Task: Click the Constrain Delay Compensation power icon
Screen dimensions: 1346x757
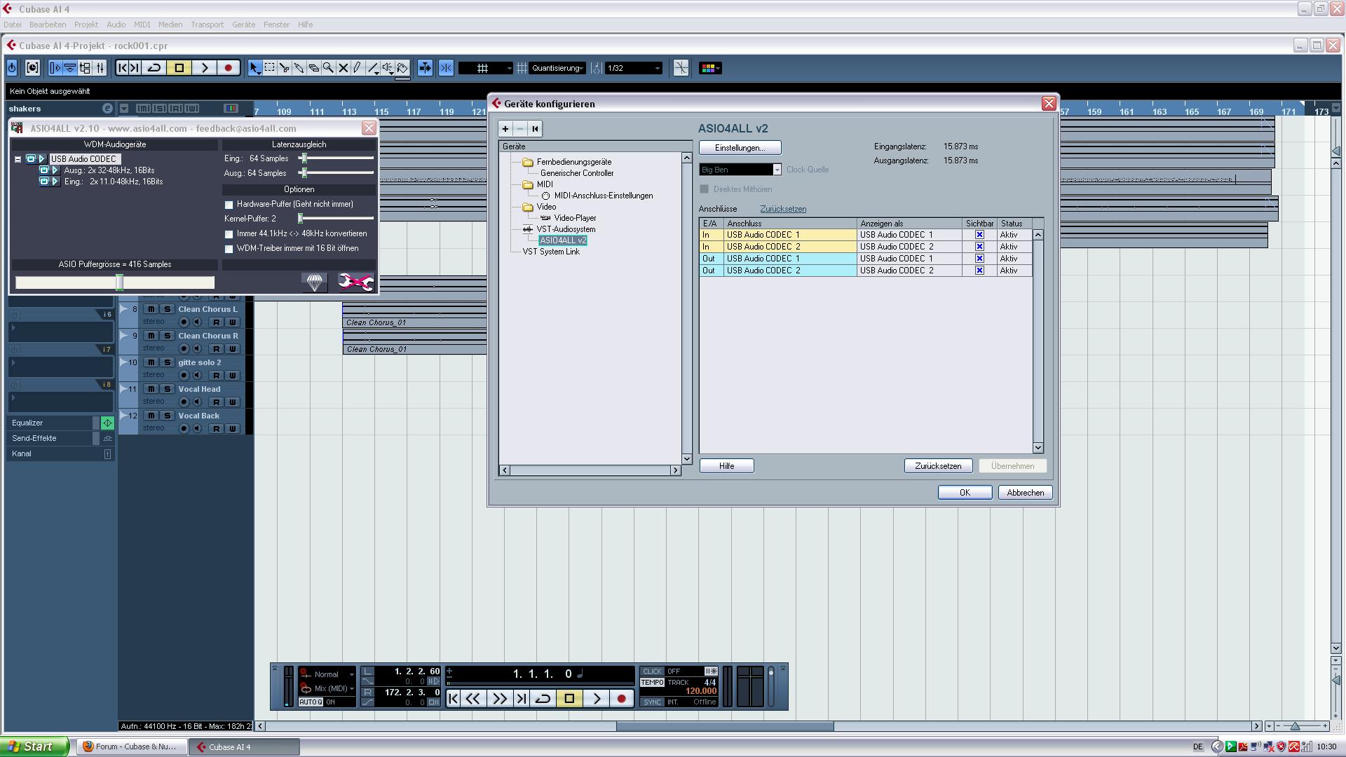Action: (12, 68)
